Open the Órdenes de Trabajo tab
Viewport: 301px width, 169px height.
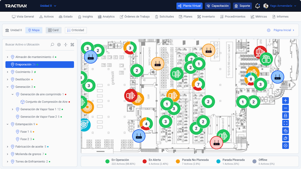[135, 17]
